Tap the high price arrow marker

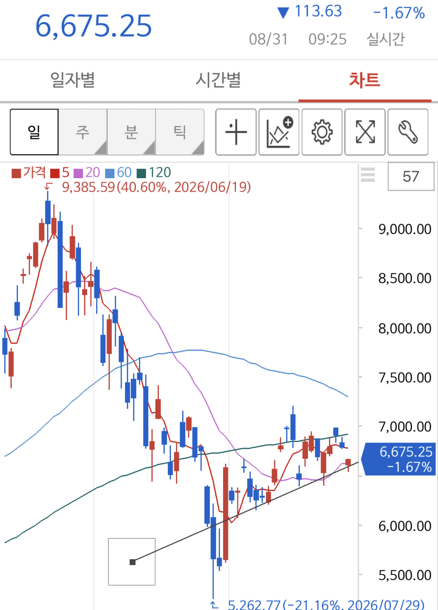click(49, 186)
